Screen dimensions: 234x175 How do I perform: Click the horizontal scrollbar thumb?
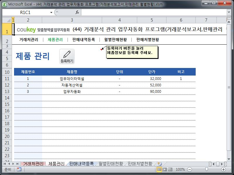tap(218, 164)
